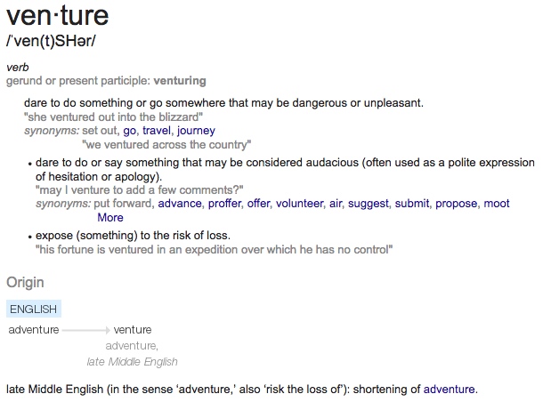Open the synonym link 'travel'
Screen dimensions: 543x402
coord(157,131)
